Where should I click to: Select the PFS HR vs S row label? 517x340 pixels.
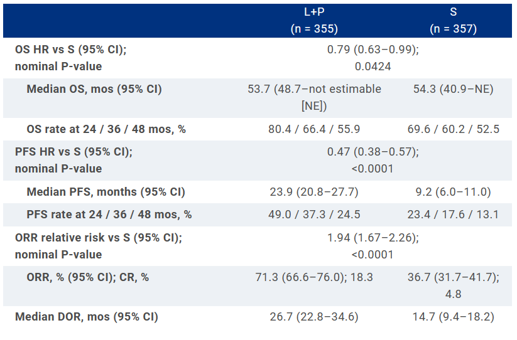[74, 152]
